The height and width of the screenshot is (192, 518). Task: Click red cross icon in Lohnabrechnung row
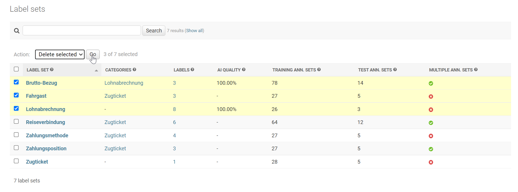(x=431, y=110)
